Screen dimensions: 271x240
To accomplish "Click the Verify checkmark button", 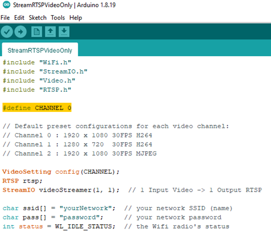I will coord(7,31).
